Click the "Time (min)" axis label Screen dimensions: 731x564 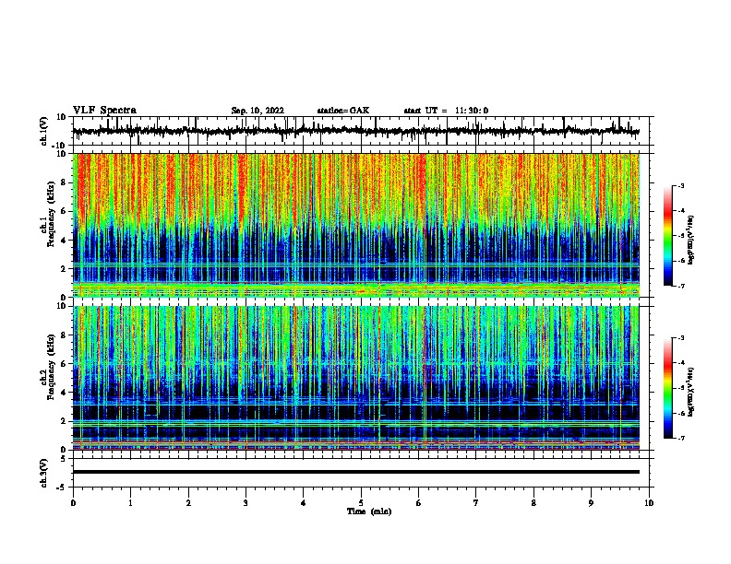(x=369, y=511)
